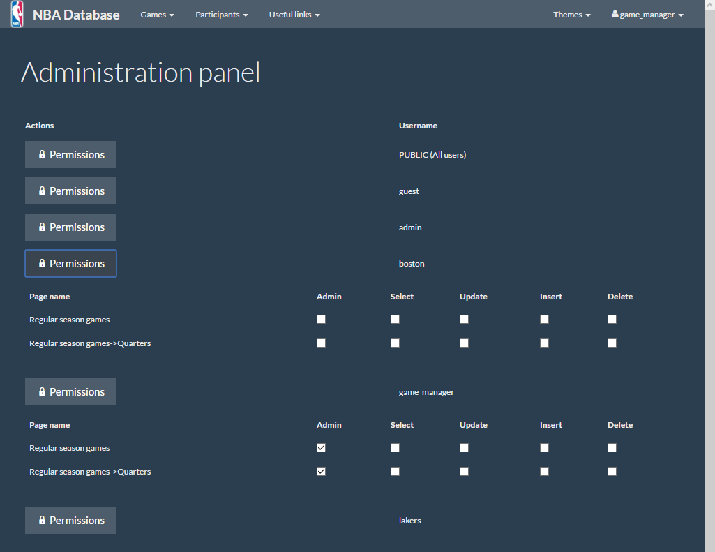Screen dimensions: 715x552
Task: Click the Permissions button for admin user
Action: click(70, 227)
